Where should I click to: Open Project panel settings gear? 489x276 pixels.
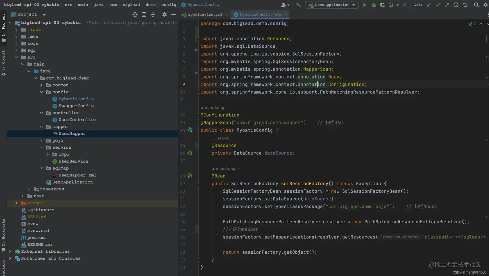[164, 15]
